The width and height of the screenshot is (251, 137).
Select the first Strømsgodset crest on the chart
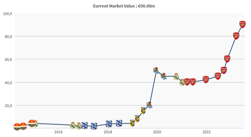pos(17,127)
